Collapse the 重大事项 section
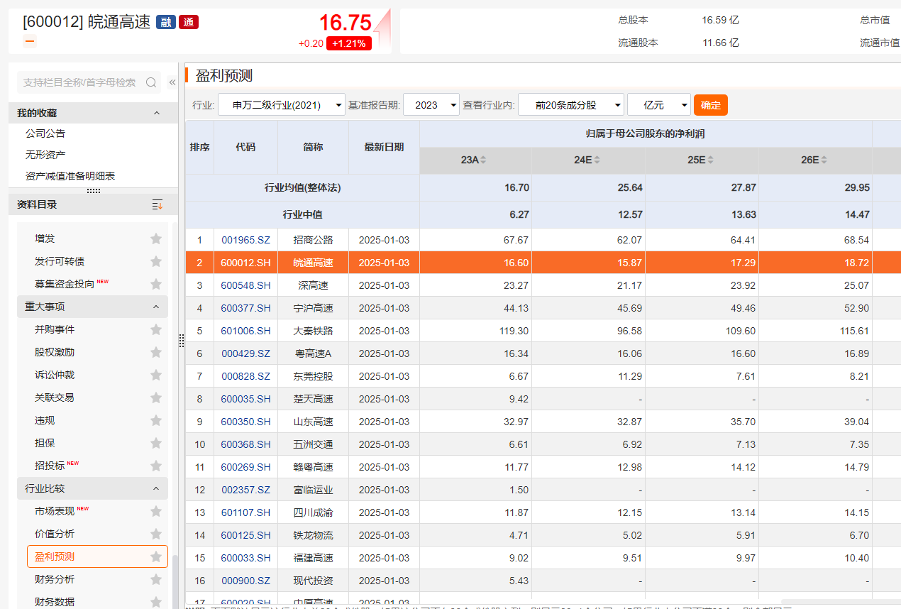Image resolution: width=901 pixels, height=609 pixels. coord(156,307)
